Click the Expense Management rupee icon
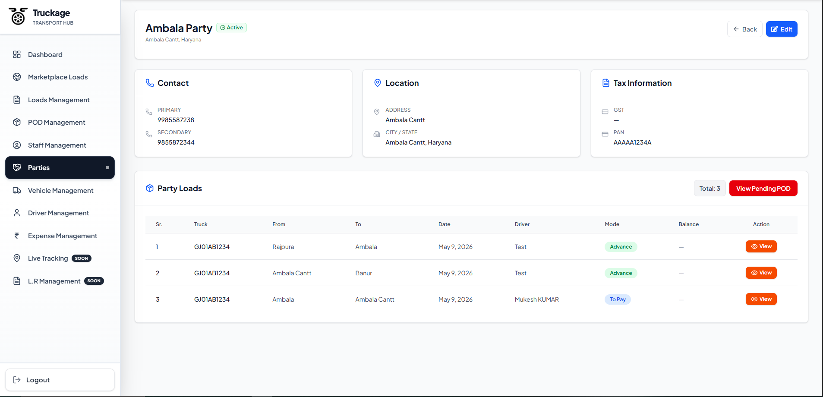823x397 pixels. point(17,236)
